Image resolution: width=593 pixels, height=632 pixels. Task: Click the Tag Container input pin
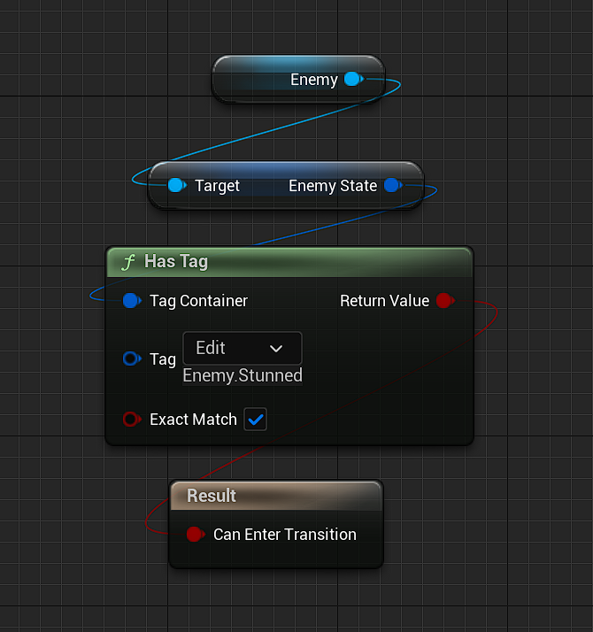point(132,301)
